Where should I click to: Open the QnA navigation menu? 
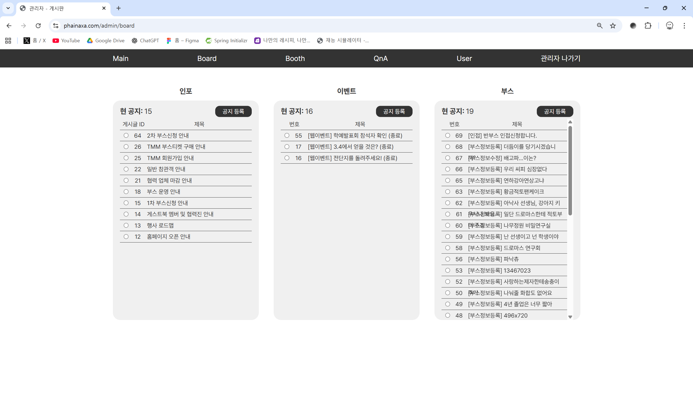(x=380, y=58)
